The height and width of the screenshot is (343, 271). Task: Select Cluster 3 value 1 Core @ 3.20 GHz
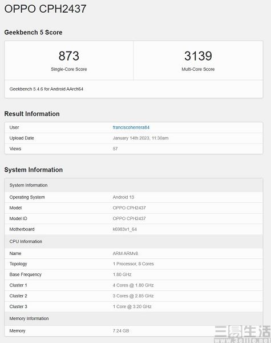(132, 306)
